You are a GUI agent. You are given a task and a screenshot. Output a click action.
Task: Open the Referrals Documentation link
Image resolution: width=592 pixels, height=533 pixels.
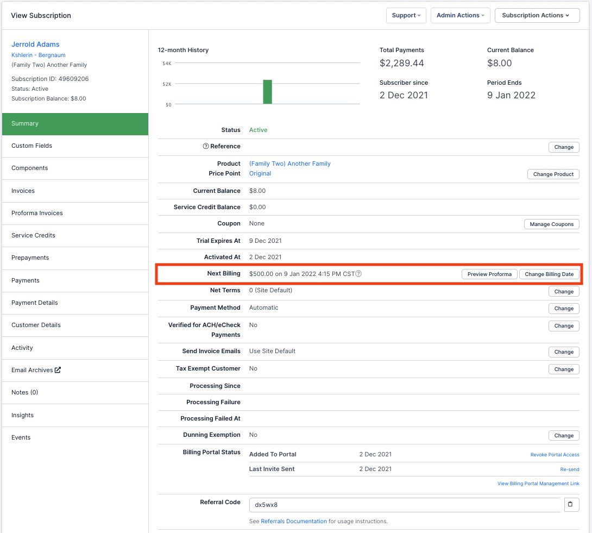294,521
